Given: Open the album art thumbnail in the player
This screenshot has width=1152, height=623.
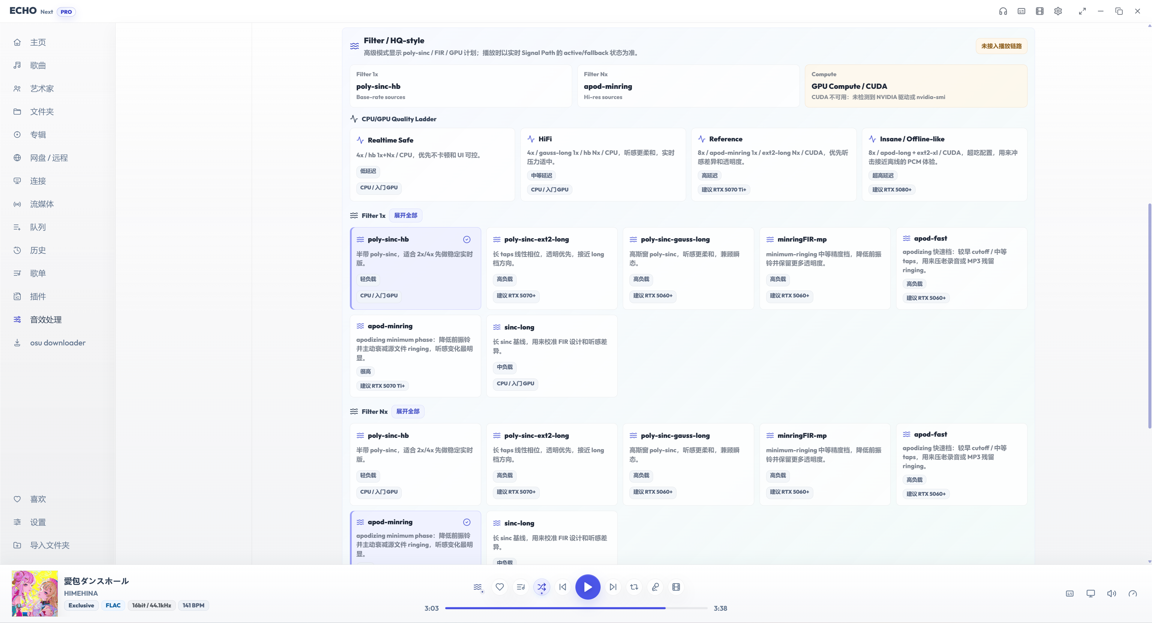Looking at the screenshot, I should tap(35, 594).
